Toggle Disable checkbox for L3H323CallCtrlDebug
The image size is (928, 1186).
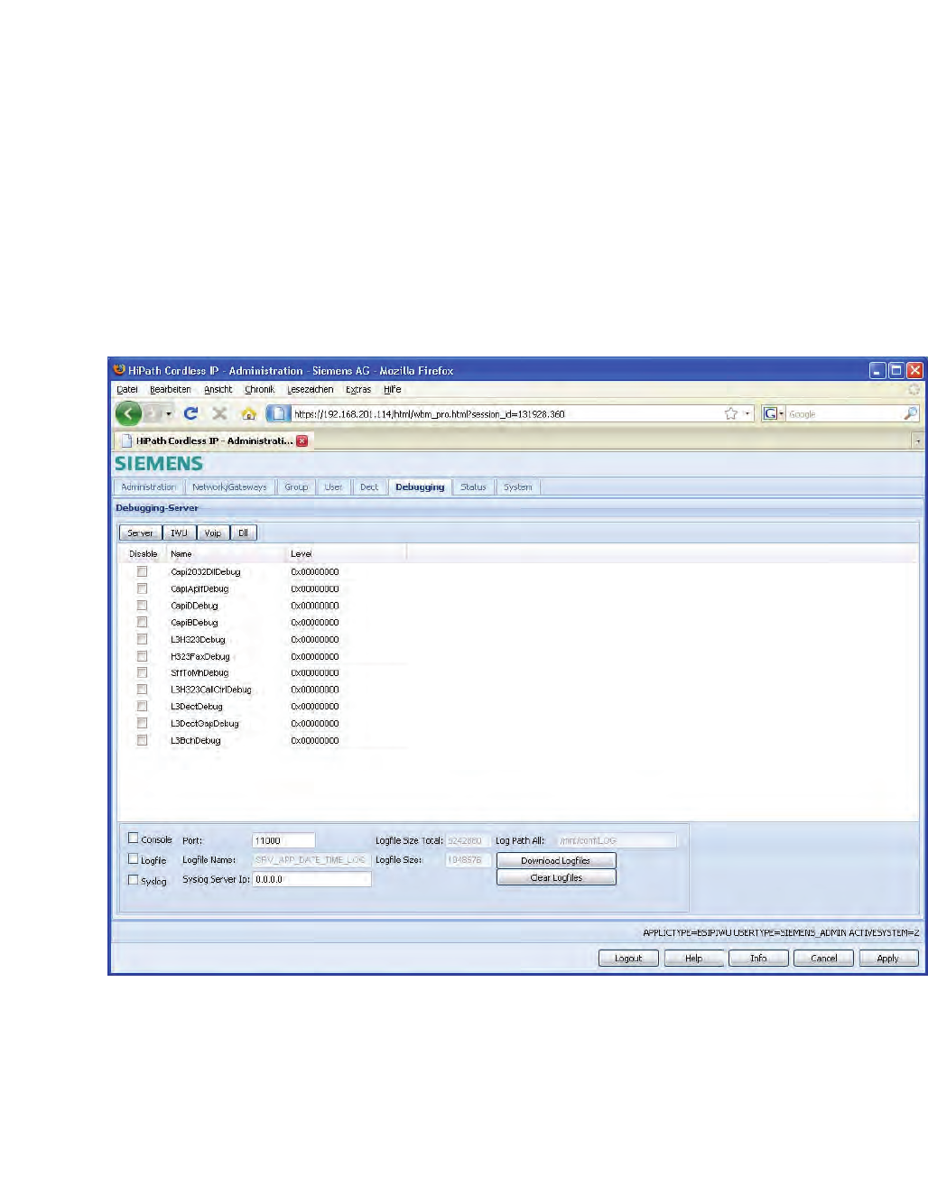[x=142, y=690]
